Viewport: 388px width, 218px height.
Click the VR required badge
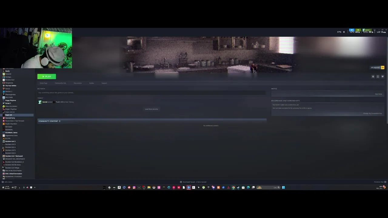[x=377, y=68]
